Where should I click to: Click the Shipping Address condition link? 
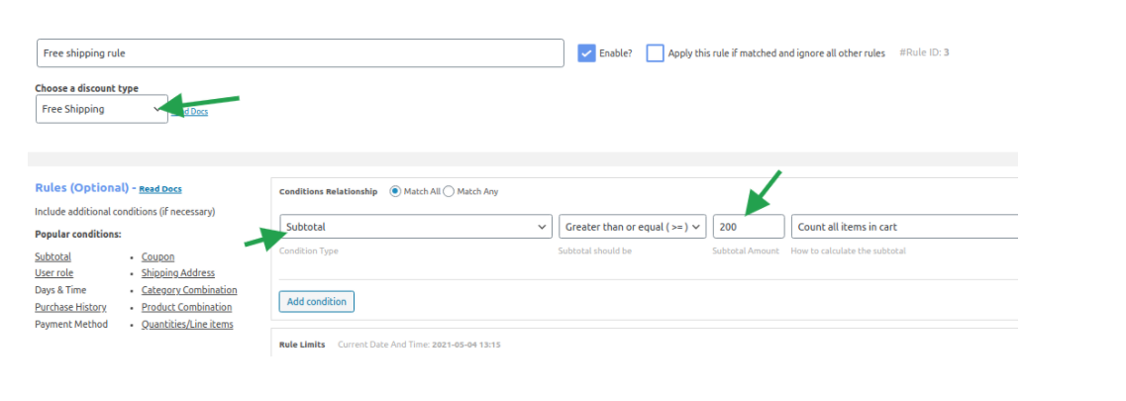[x=178, y=273]
